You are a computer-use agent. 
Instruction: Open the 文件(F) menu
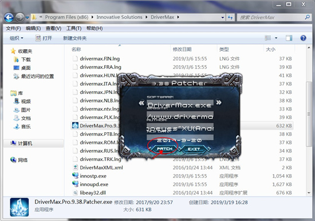(13, 28)
